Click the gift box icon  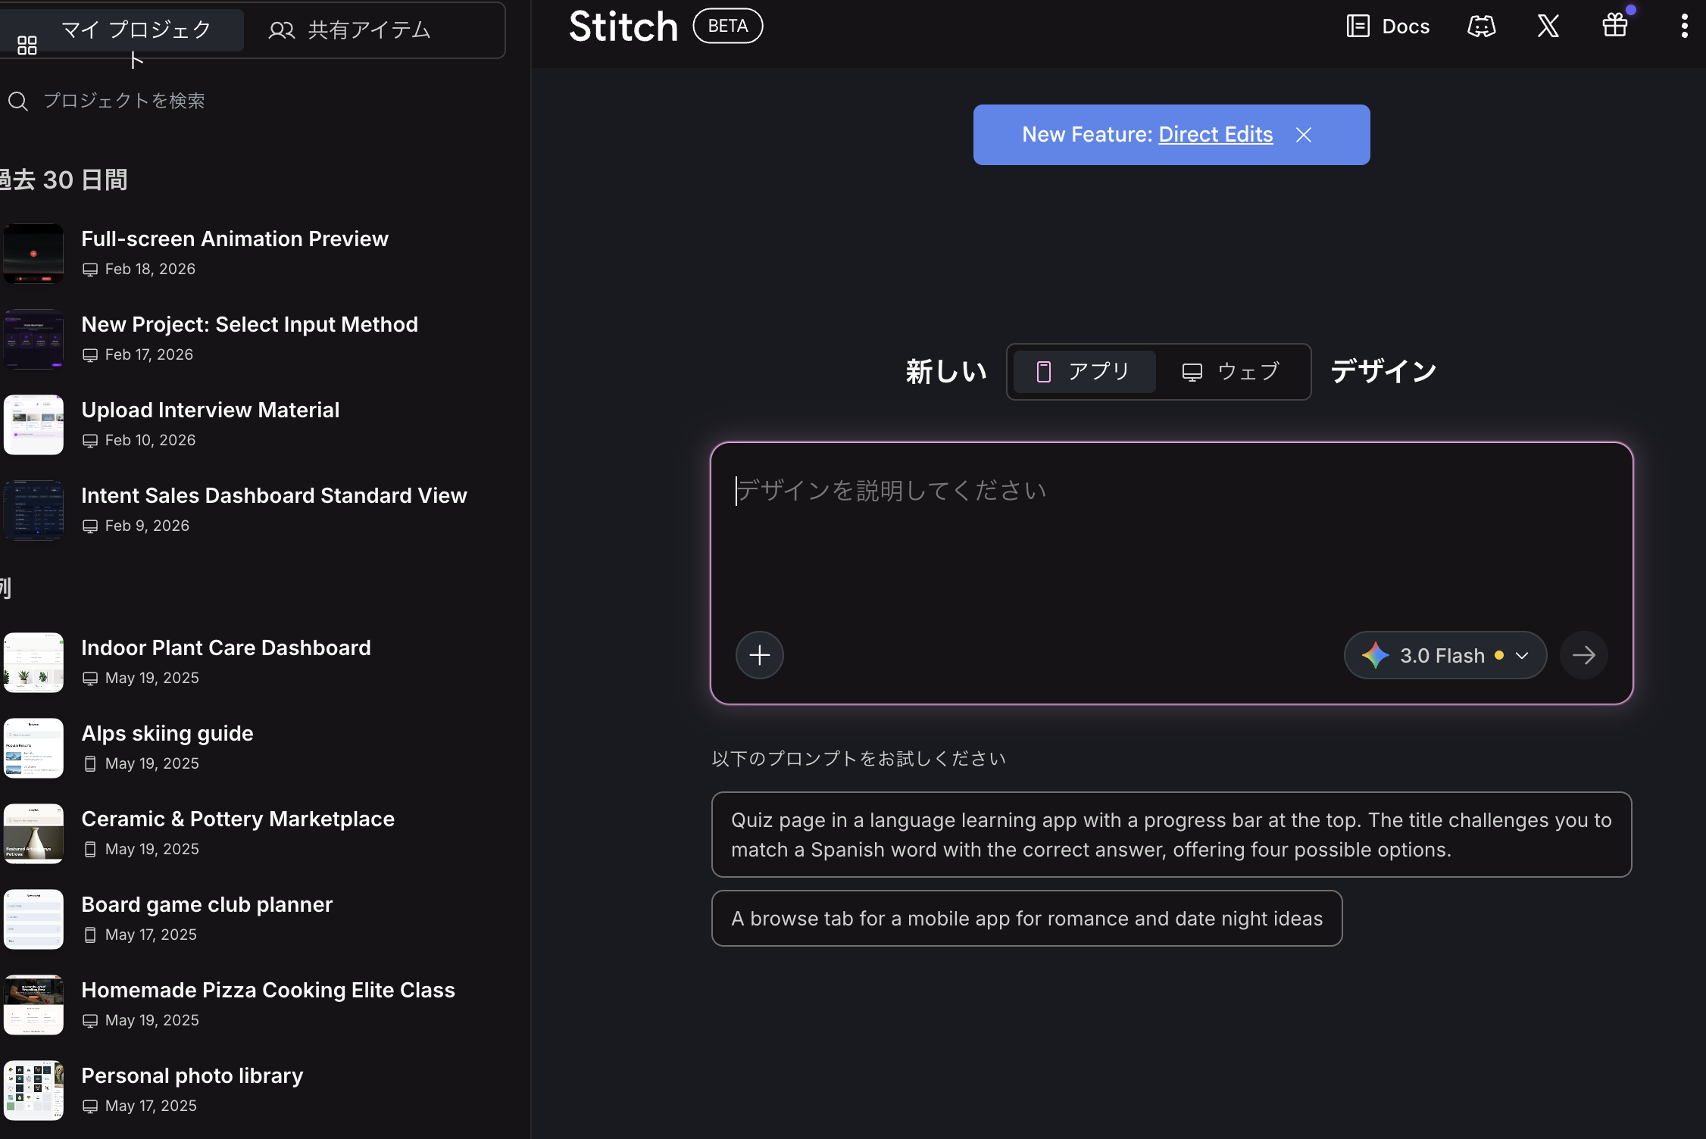coord(1614,27)
